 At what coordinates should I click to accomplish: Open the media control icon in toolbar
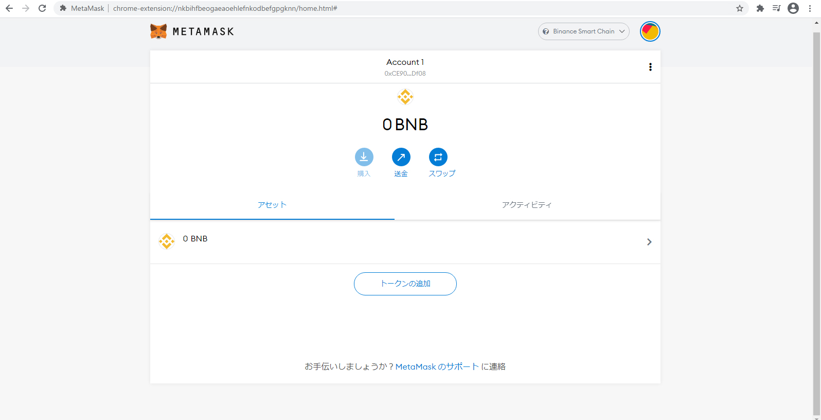point(777,8)
